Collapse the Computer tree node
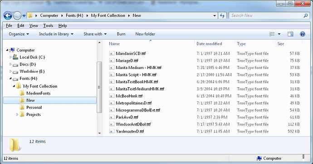Screen dimensions: 313x164 7,50
